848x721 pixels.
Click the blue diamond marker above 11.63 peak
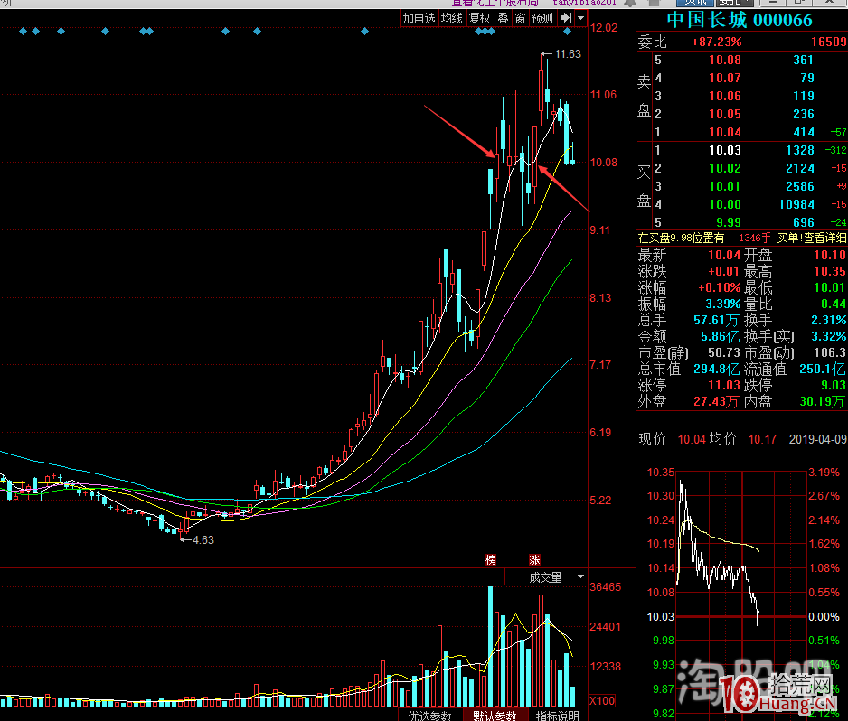click(x=567, y=32)
